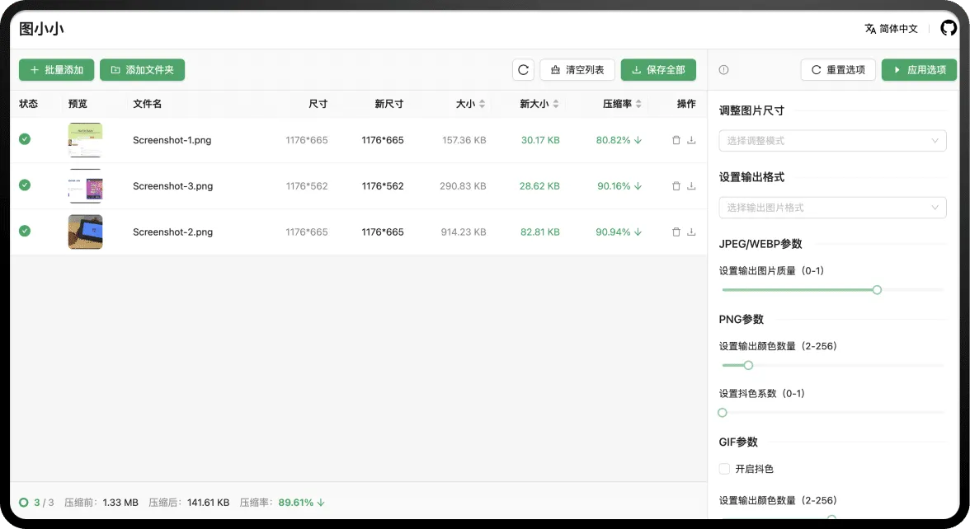The width and height of the screenshot is (970, 529).
Task: Click the 保存全部 button
Action: click(x=658, y=70)
